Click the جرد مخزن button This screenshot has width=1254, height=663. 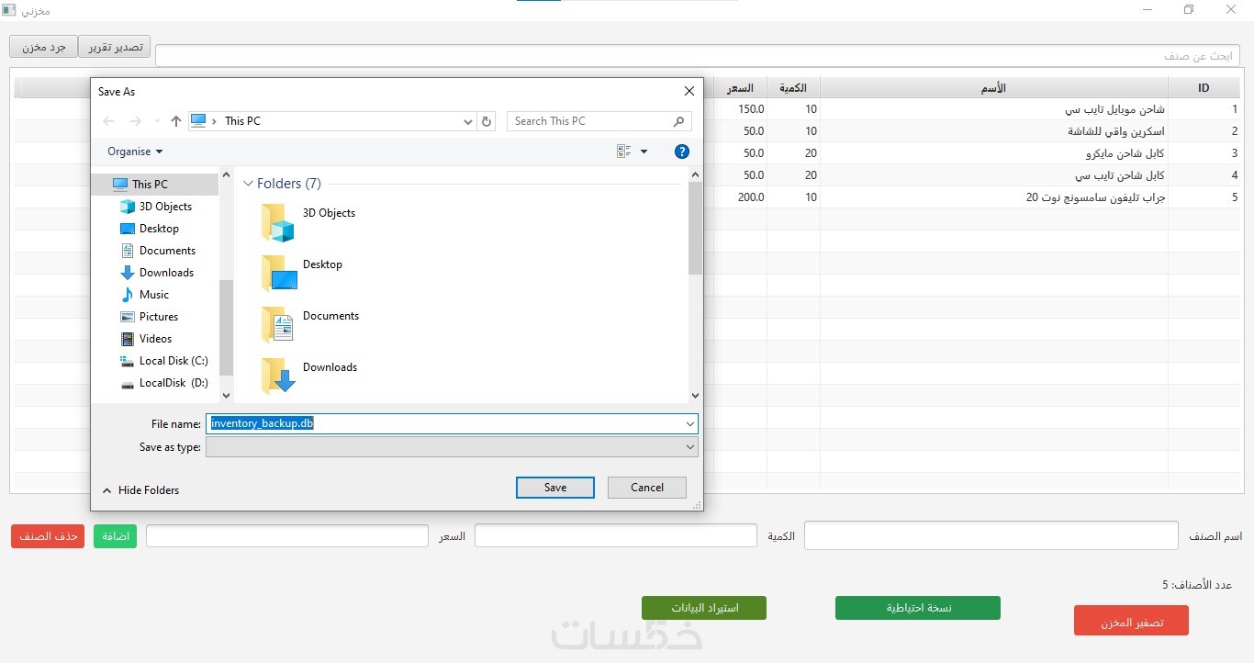pyautogui.click(x=44, y=47)
